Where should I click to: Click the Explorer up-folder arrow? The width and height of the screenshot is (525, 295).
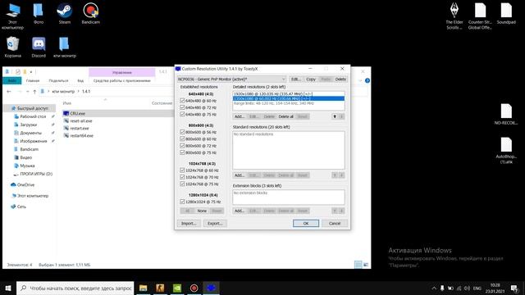tap(34, 91)
